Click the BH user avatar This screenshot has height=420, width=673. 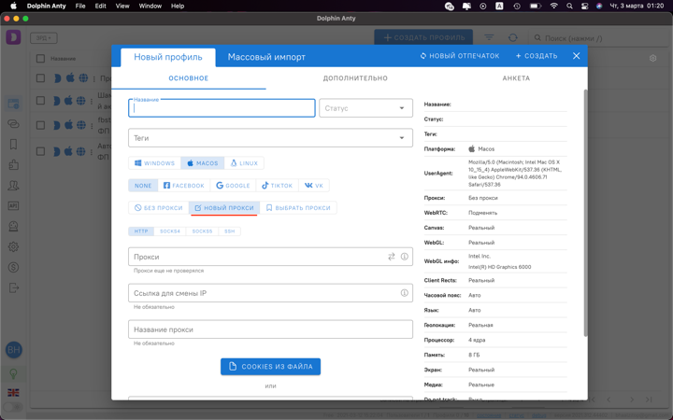tap(14, 350)
